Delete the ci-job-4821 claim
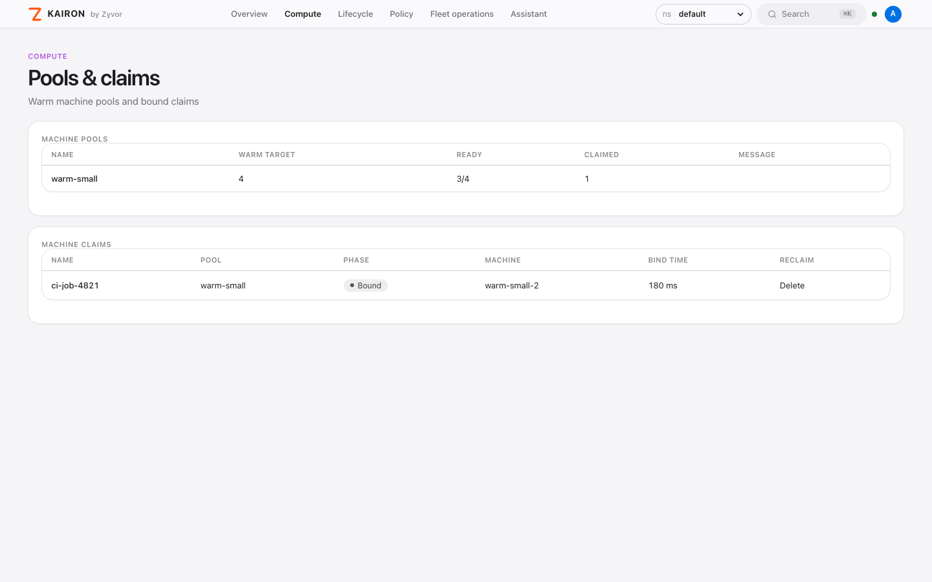The image size is (932, 582). [792, 285]
